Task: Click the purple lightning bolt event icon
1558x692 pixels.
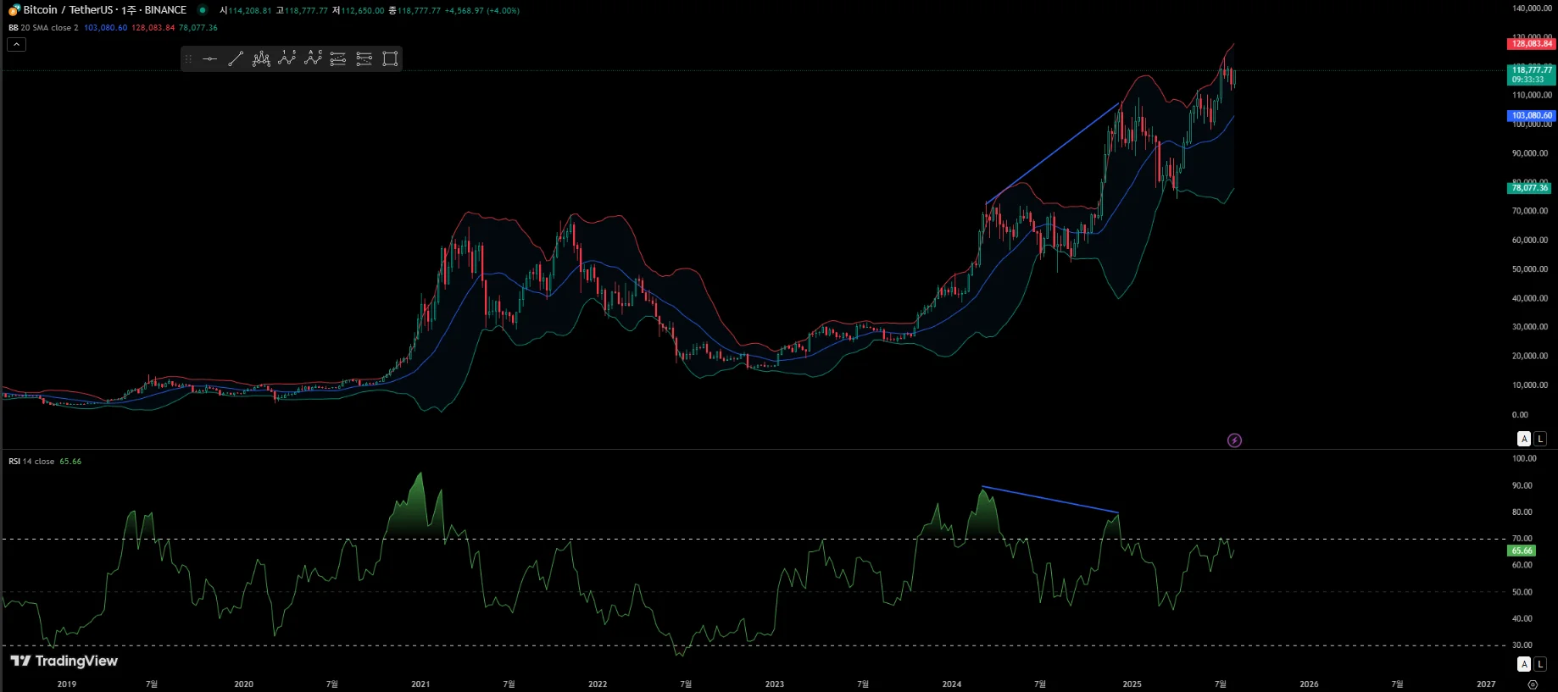Action: (x=1234, y=440)
